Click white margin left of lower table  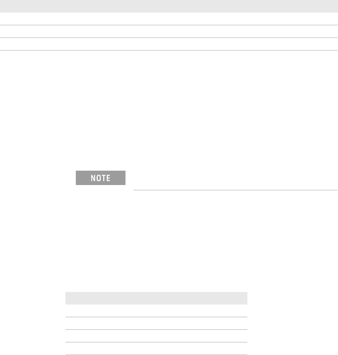tap(33, 323)
